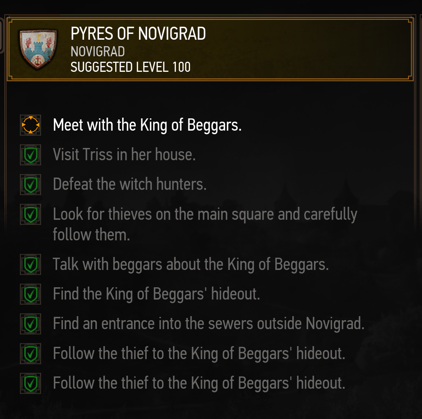
Task: Click the checkmark beside Defeat the witch hunters
Action: (30, 185)
